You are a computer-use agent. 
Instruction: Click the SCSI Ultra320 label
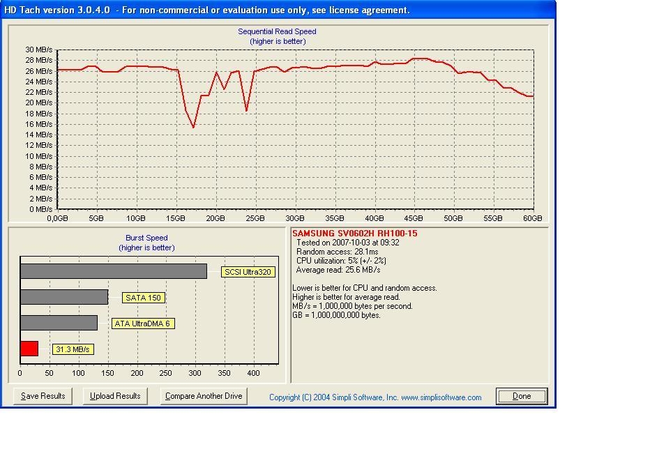tap(248, 272)
